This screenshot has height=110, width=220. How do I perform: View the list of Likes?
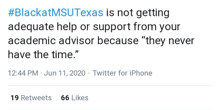point(75,98)
